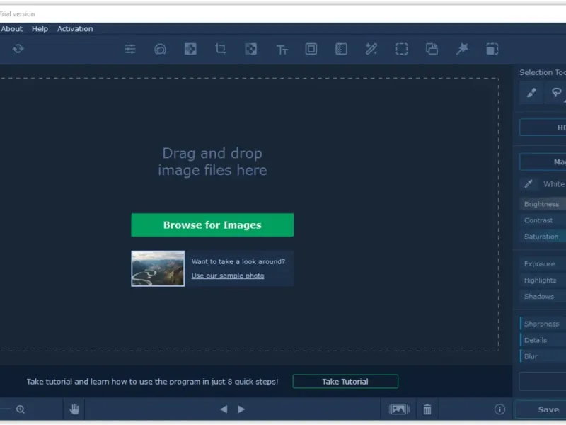Screen dimensions: 566x425
Task: Select the Text tool icon
Action: tap(282, 50)
